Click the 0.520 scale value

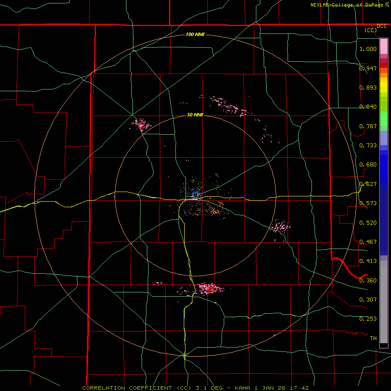click(368, 223)
